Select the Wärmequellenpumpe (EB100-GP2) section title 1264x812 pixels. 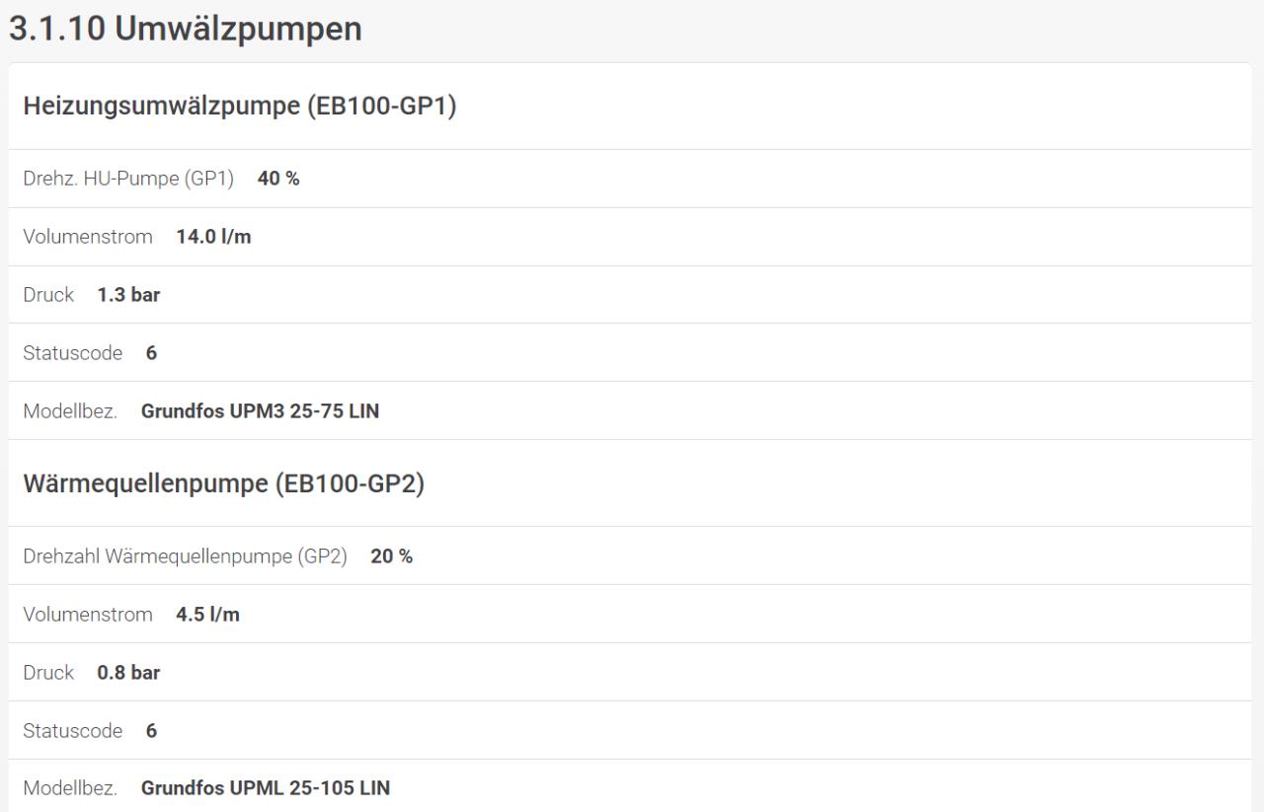pyautogui.click(x=223, y=484)
